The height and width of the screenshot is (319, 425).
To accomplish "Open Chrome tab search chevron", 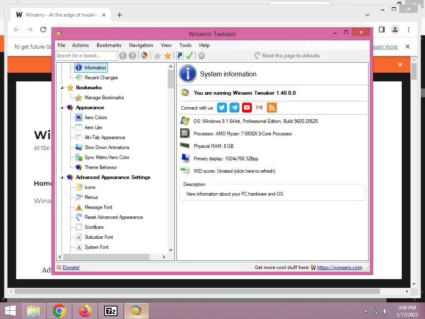I will tap(367, 15).
